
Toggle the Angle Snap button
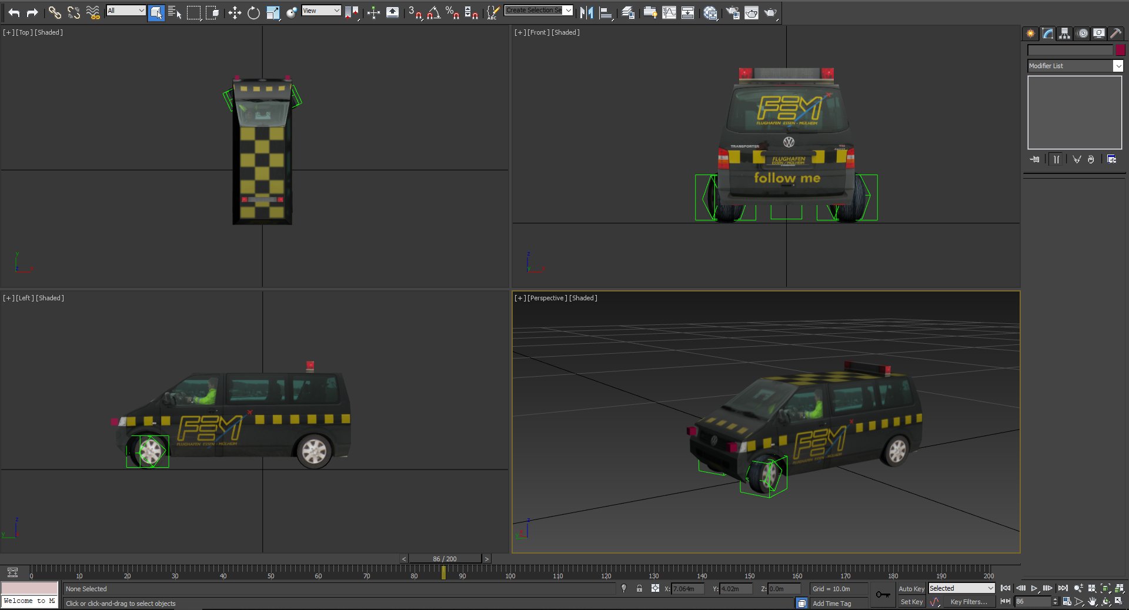tap(434, 12)
